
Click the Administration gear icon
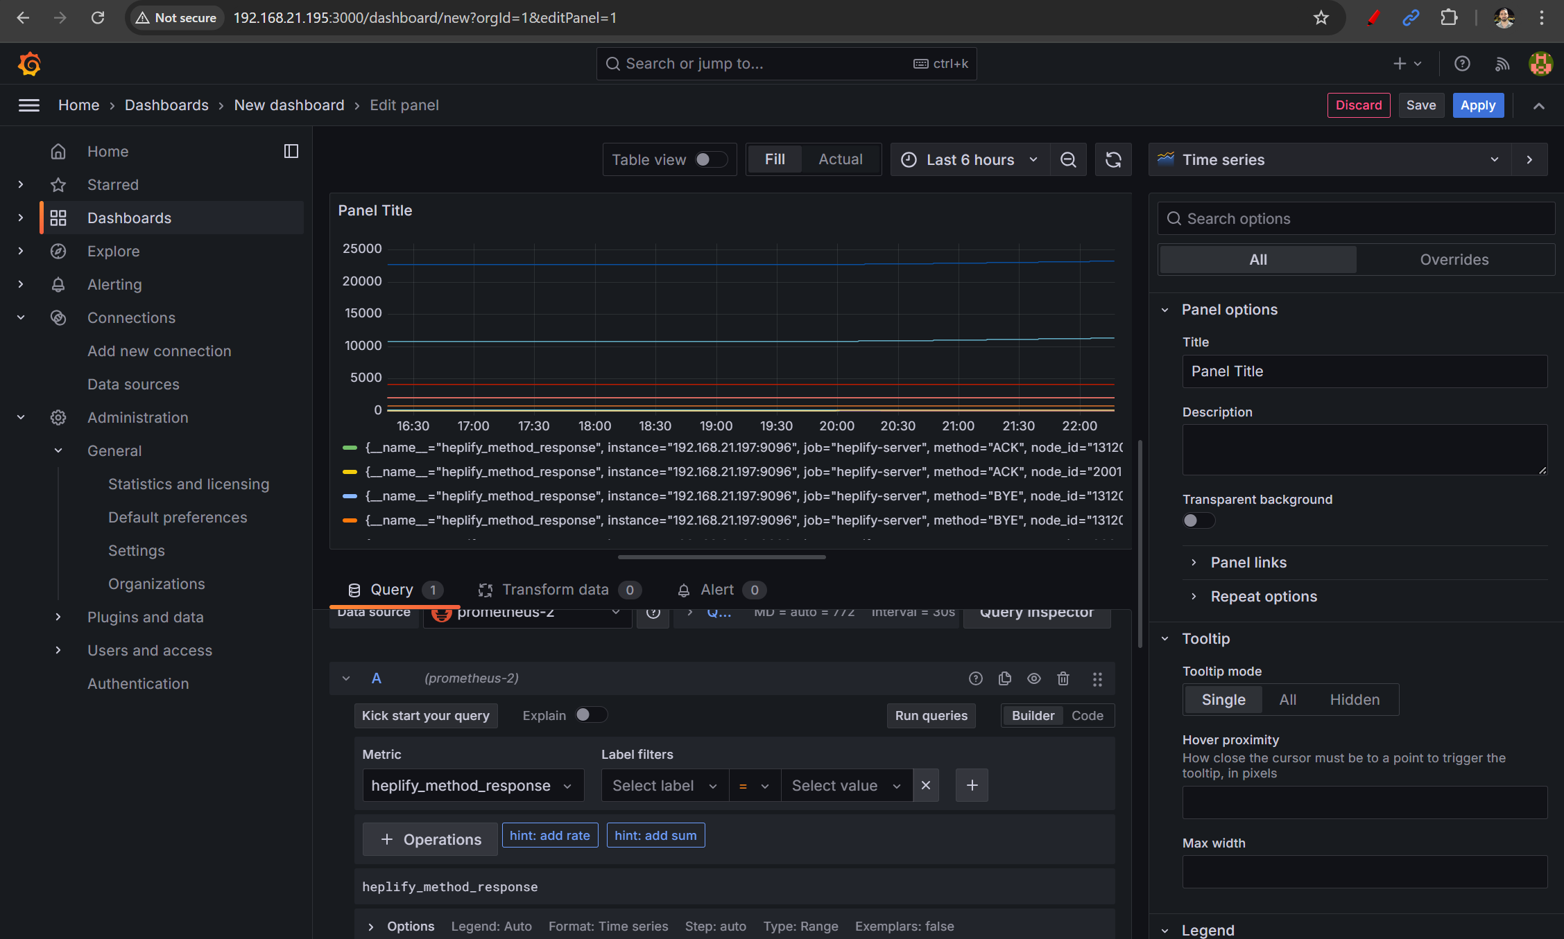point(58,417)
